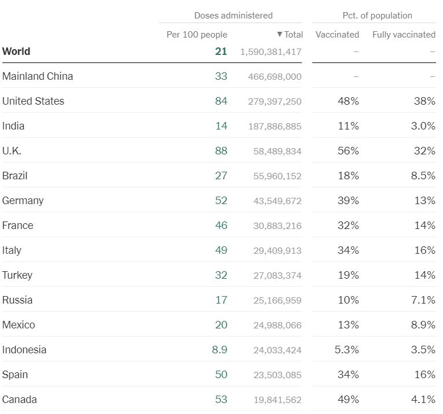Sort by Vaccinated percentage column
The width and height of the screenshot is (443, 414).
pos(337,35)
